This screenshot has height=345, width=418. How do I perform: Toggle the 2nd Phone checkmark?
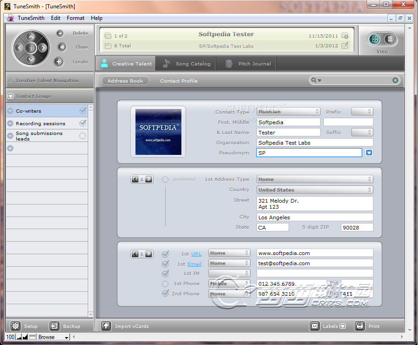165,294
